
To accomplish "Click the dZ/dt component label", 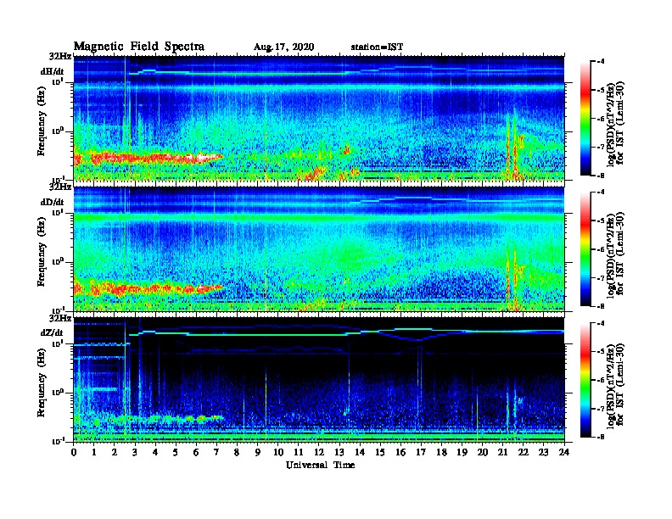I will coord(52,332).
